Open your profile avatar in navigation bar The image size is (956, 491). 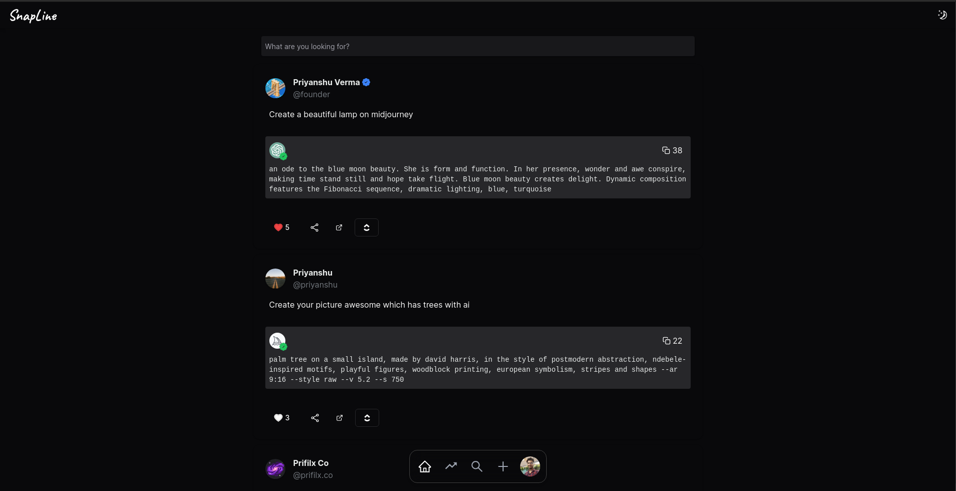pos(530,466)
